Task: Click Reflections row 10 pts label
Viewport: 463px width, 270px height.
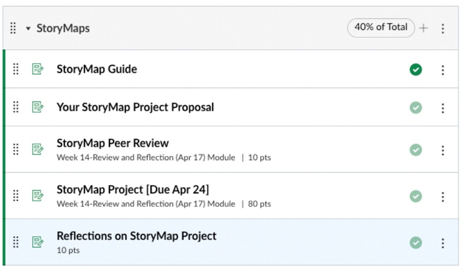Action: [68, 250]
